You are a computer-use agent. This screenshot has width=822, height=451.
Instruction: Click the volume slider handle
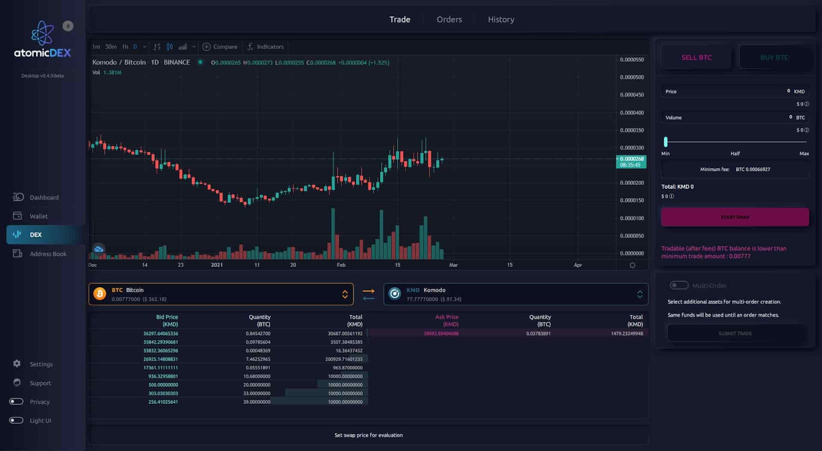point(666,142)
